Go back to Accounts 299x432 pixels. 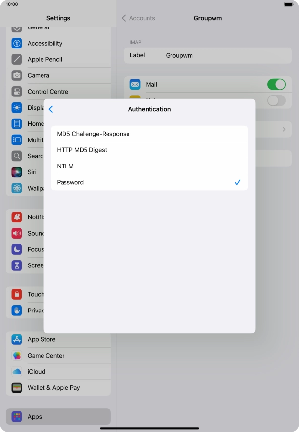(x=138, y=18)
